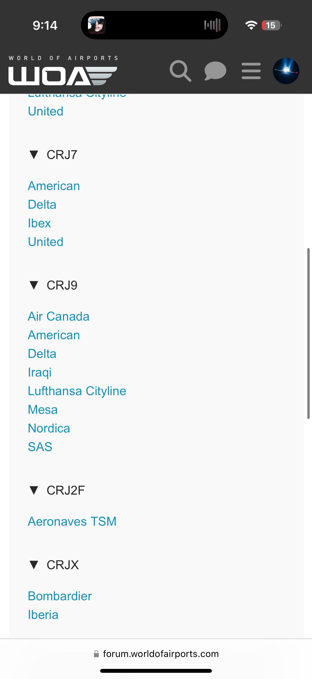The width and height of the screenshot is (312, 679).
Task: Open the Air Canada link
Action: (x=59, y=316)
